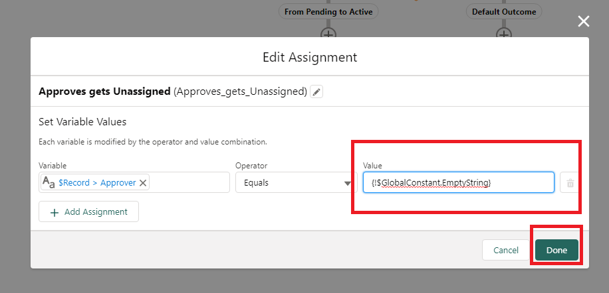Remove the $Record > Approver variable pill
Viewport: 609px width, 293px height.
[143, 183]
